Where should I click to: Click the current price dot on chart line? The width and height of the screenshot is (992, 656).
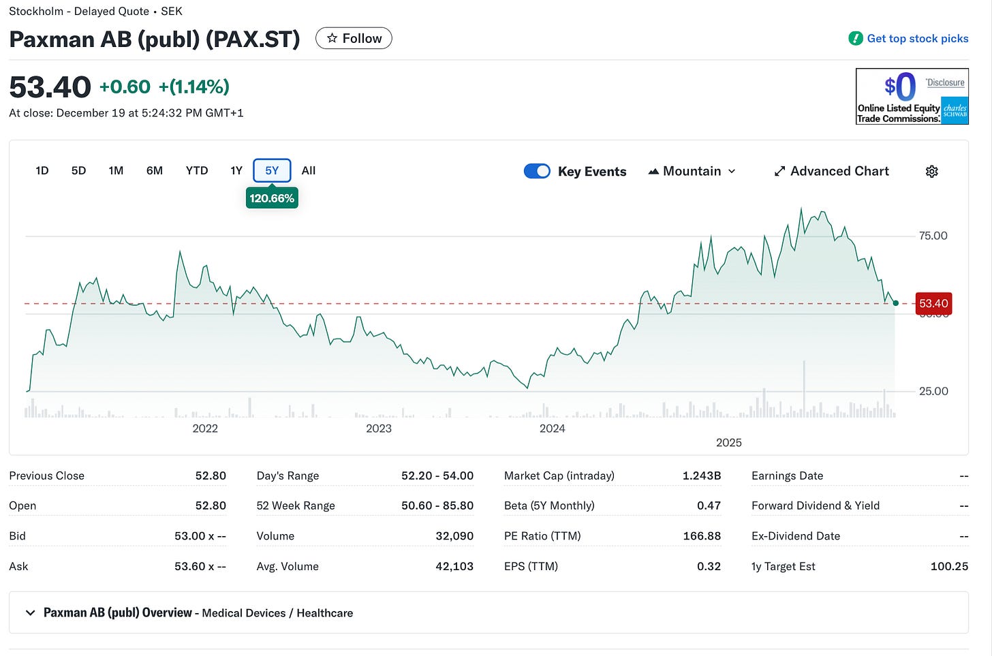tap(895, 303)
